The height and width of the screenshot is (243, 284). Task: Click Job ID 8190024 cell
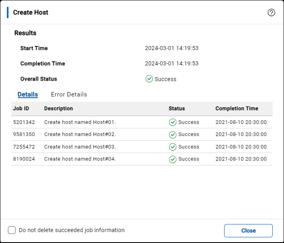(x=24, y=159)
